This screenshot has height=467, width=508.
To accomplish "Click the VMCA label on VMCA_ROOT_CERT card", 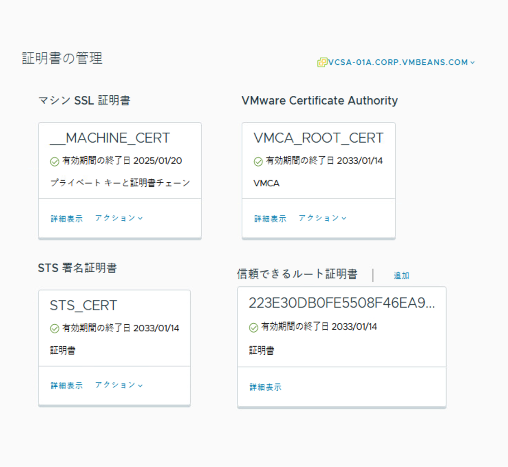I will [266, 183].
